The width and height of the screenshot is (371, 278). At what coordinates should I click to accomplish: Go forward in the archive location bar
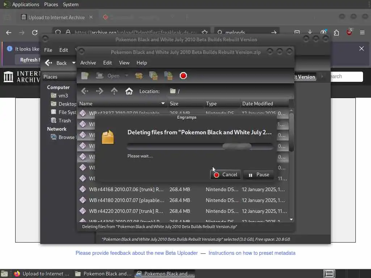pyautogui.click(x=100, y=91)
